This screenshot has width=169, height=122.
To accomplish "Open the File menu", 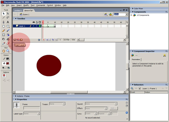I will coord(3,5).
